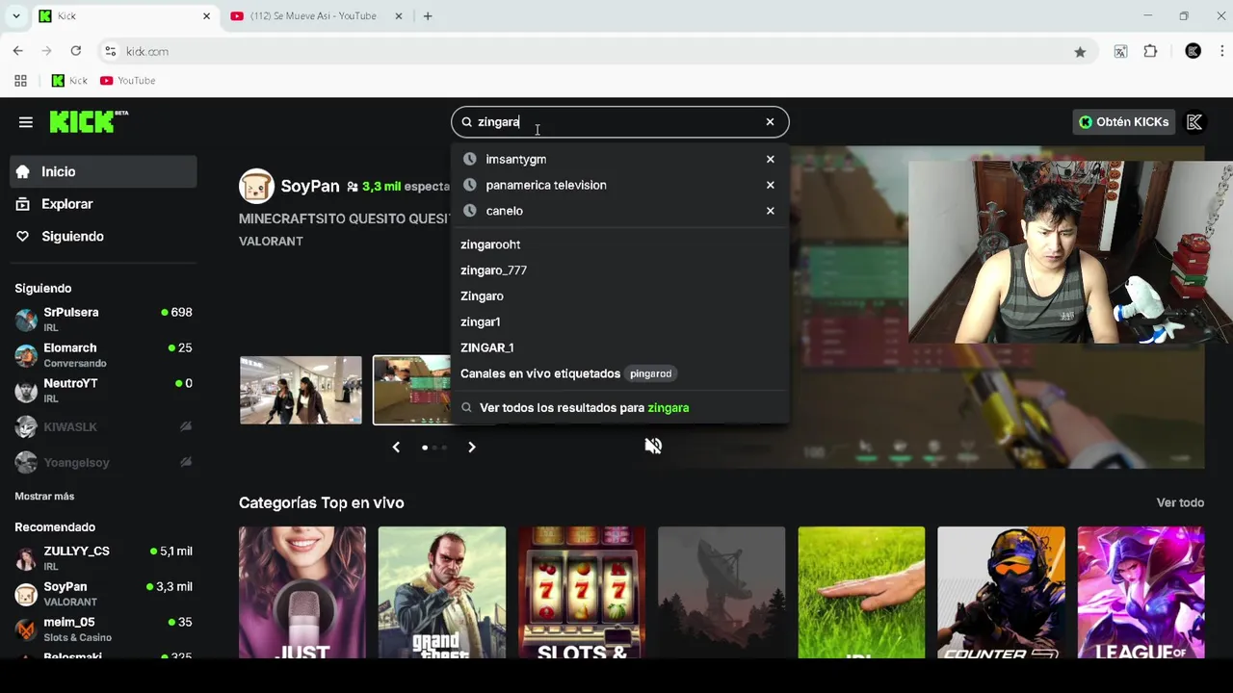
Task: Click SoyPan avatar in featured stream
Action: [256, 186]
